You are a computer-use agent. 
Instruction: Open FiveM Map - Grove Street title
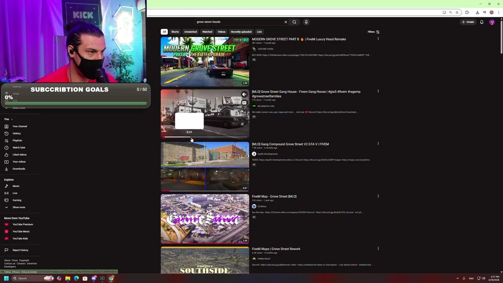pos(274,197)
